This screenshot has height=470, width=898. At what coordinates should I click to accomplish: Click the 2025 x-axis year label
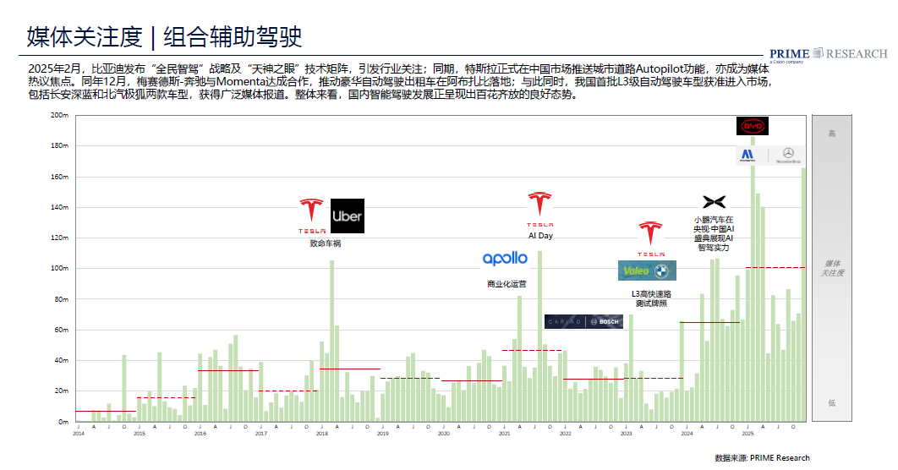point(747,434)
